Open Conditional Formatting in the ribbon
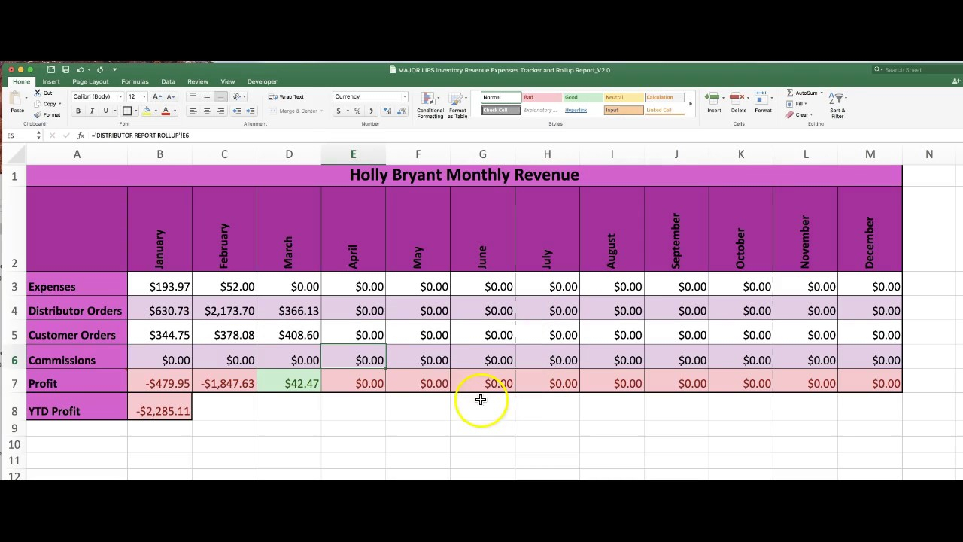The image size is (963, 542). (430, 104)
